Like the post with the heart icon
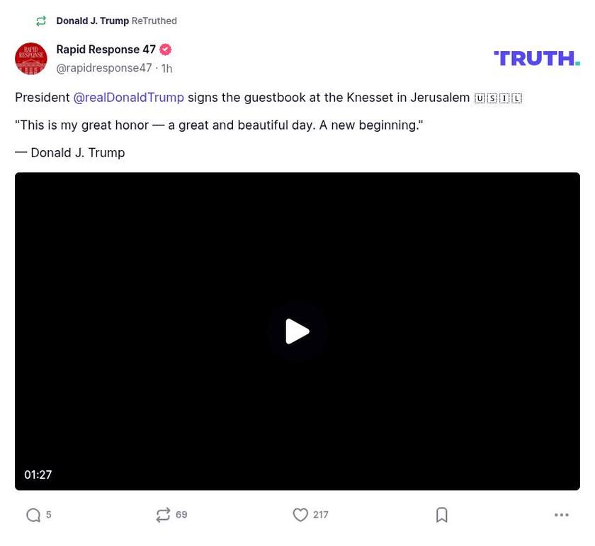The image size is (595, 546). [300, 515]
